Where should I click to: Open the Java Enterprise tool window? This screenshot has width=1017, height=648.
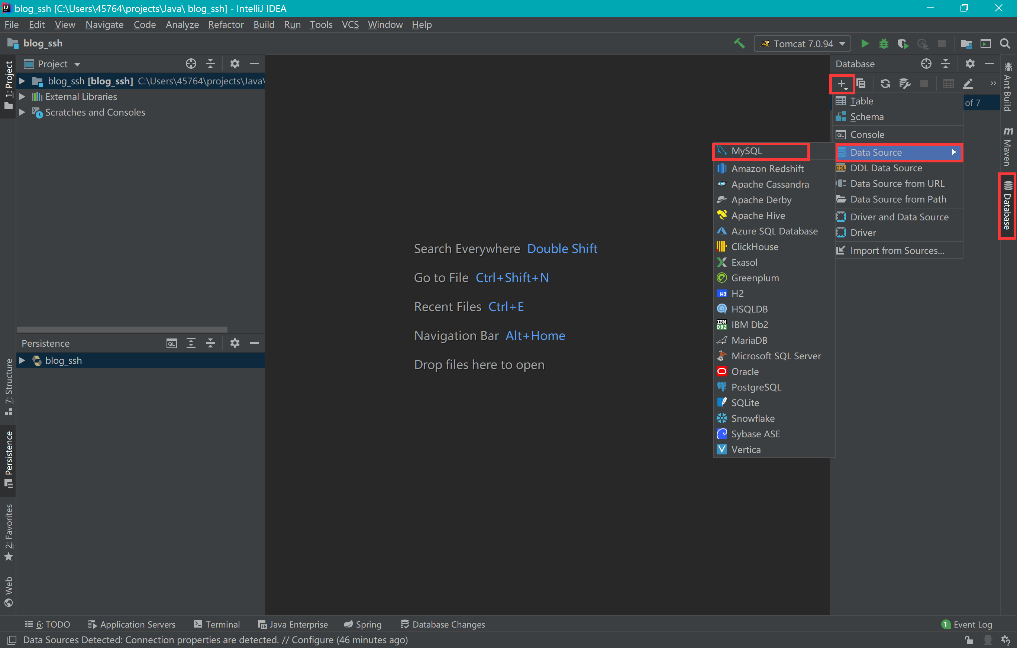[293, 624]
